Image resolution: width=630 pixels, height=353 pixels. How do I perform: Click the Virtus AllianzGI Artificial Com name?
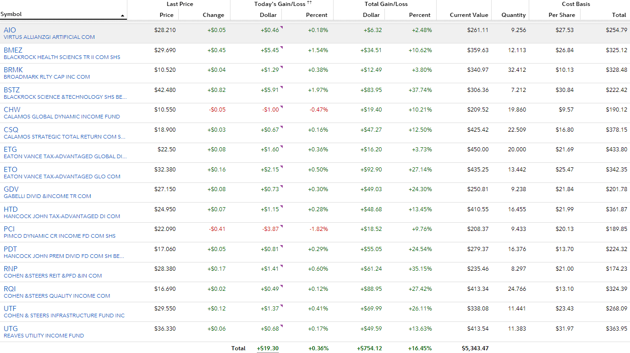point(49,37)
